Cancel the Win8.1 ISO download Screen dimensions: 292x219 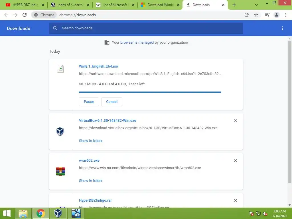(x=112, y=102)
